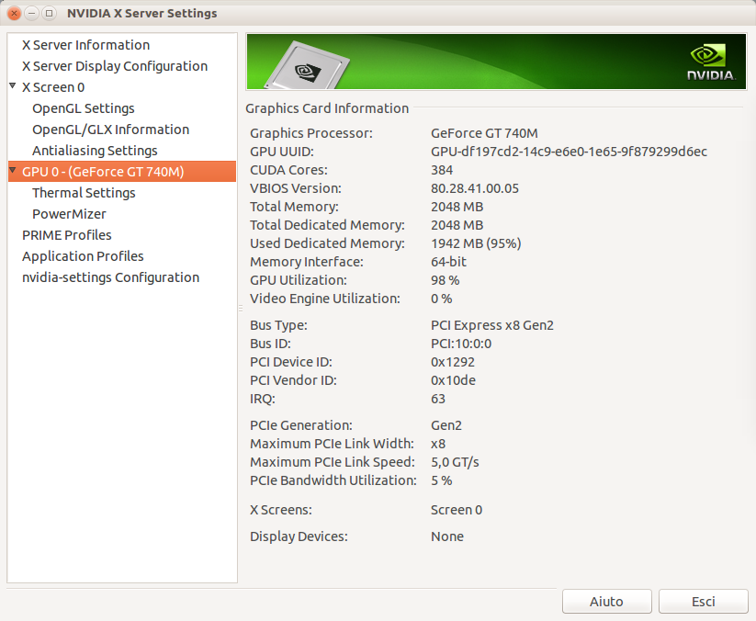This screenshot has height=621, width=756.
Task: Close the NVIDIA X Server Settings window
Action: pos(15,13)
